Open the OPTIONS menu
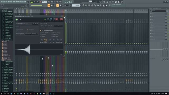 [x=18, y=2]
